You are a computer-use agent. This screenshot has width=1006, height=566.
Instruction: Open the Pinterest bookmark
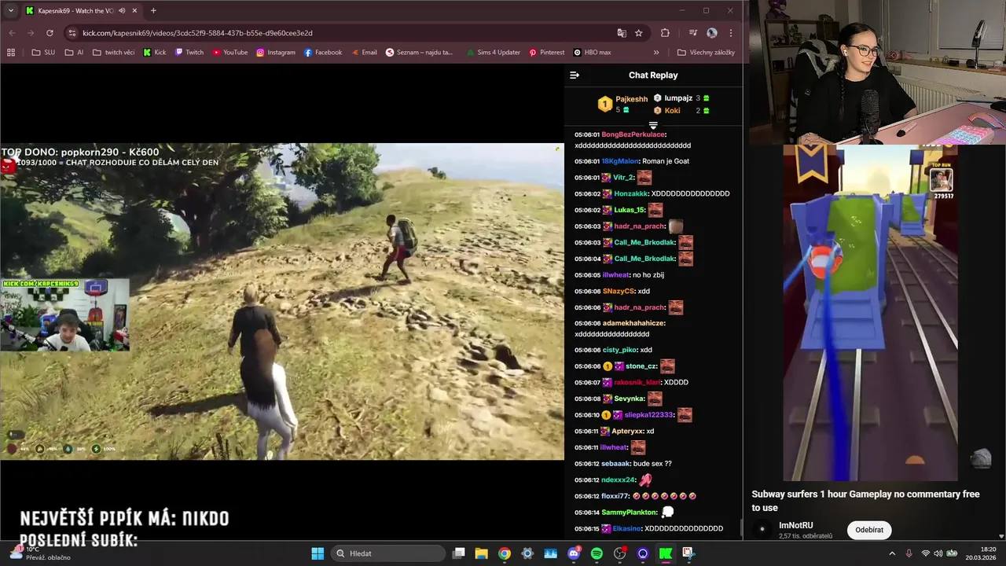(x=547, y=53)
